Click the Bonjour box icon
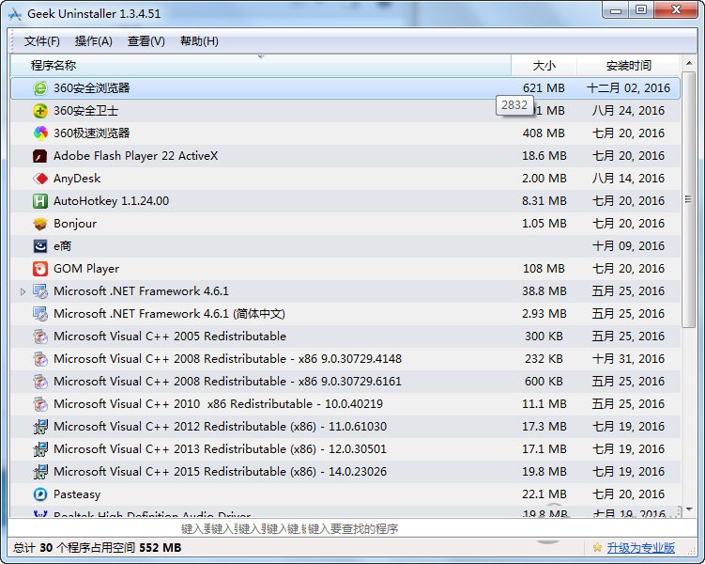 (40, 224)
